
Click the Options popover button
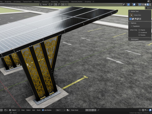point(149,8)
